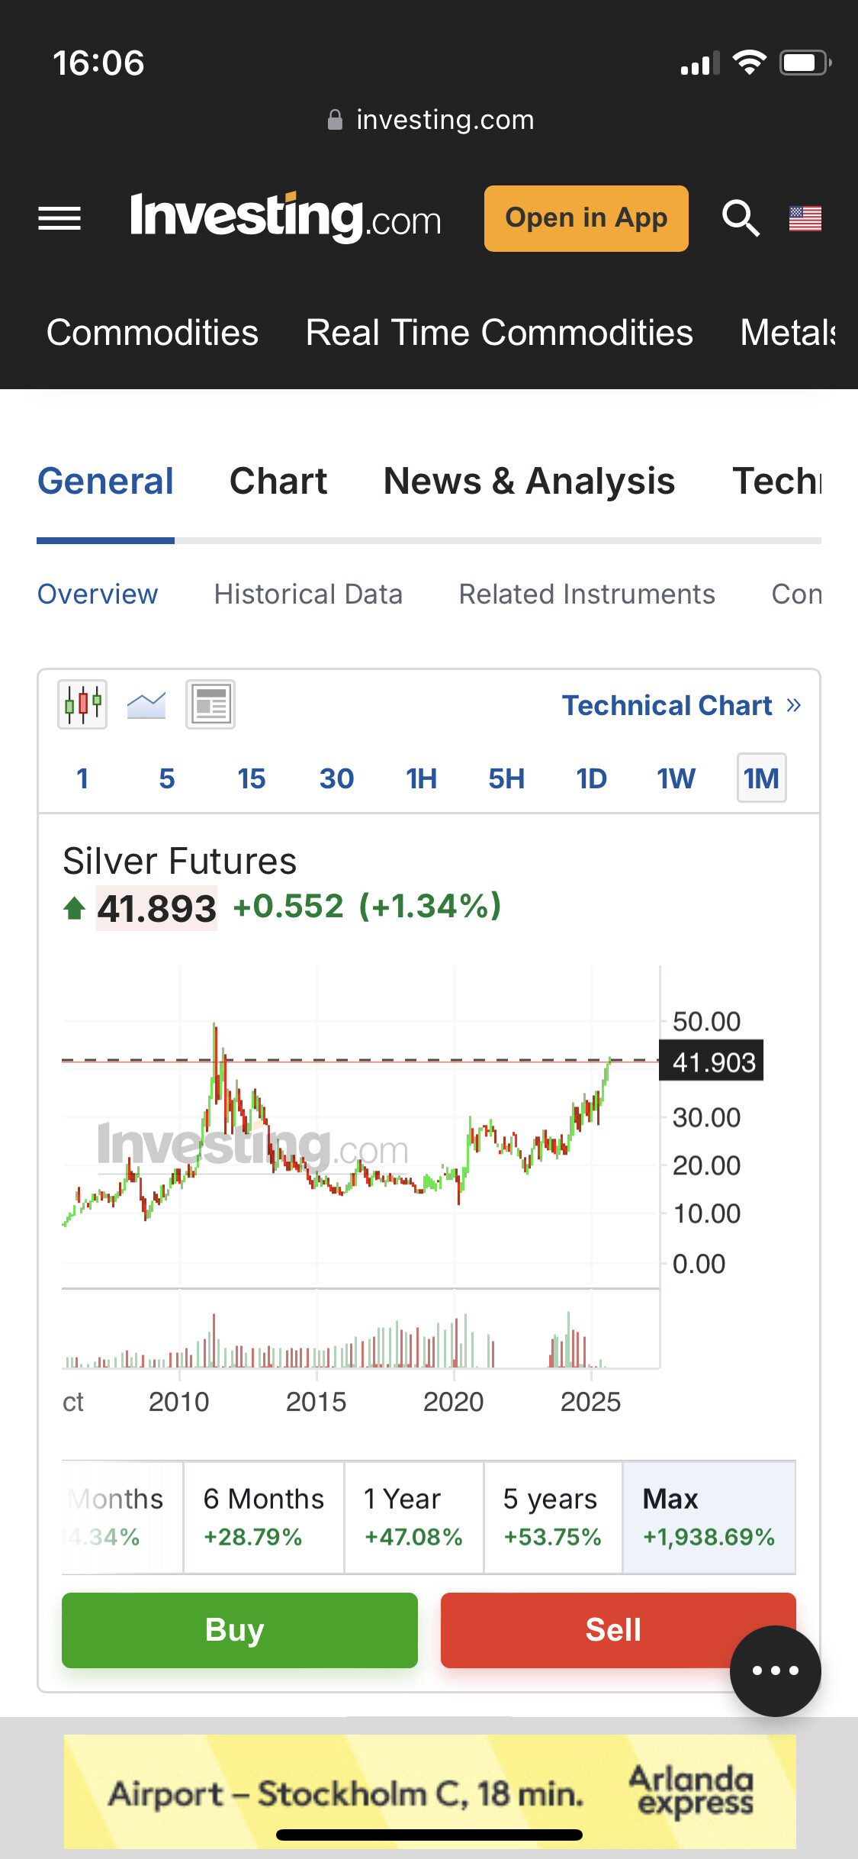Switch to area chart view

coord(146,704)
